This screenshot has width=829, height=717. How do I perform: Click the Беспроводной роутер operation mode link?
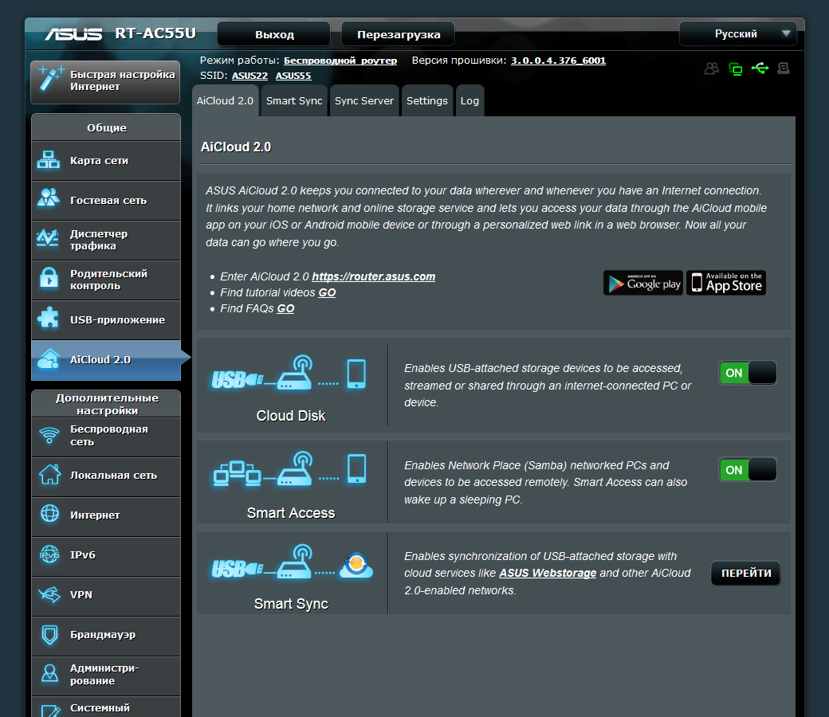pos(340,61)
